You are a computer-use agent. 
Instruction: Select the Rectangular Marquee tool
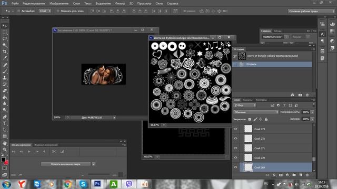pyautogui.click(x=5, y=33)
